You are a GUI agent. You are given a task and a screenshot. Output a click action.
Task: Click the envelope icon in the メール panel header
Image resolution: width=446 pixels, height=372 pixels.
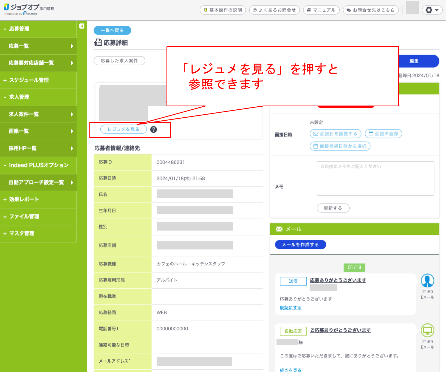click(278, 229)
